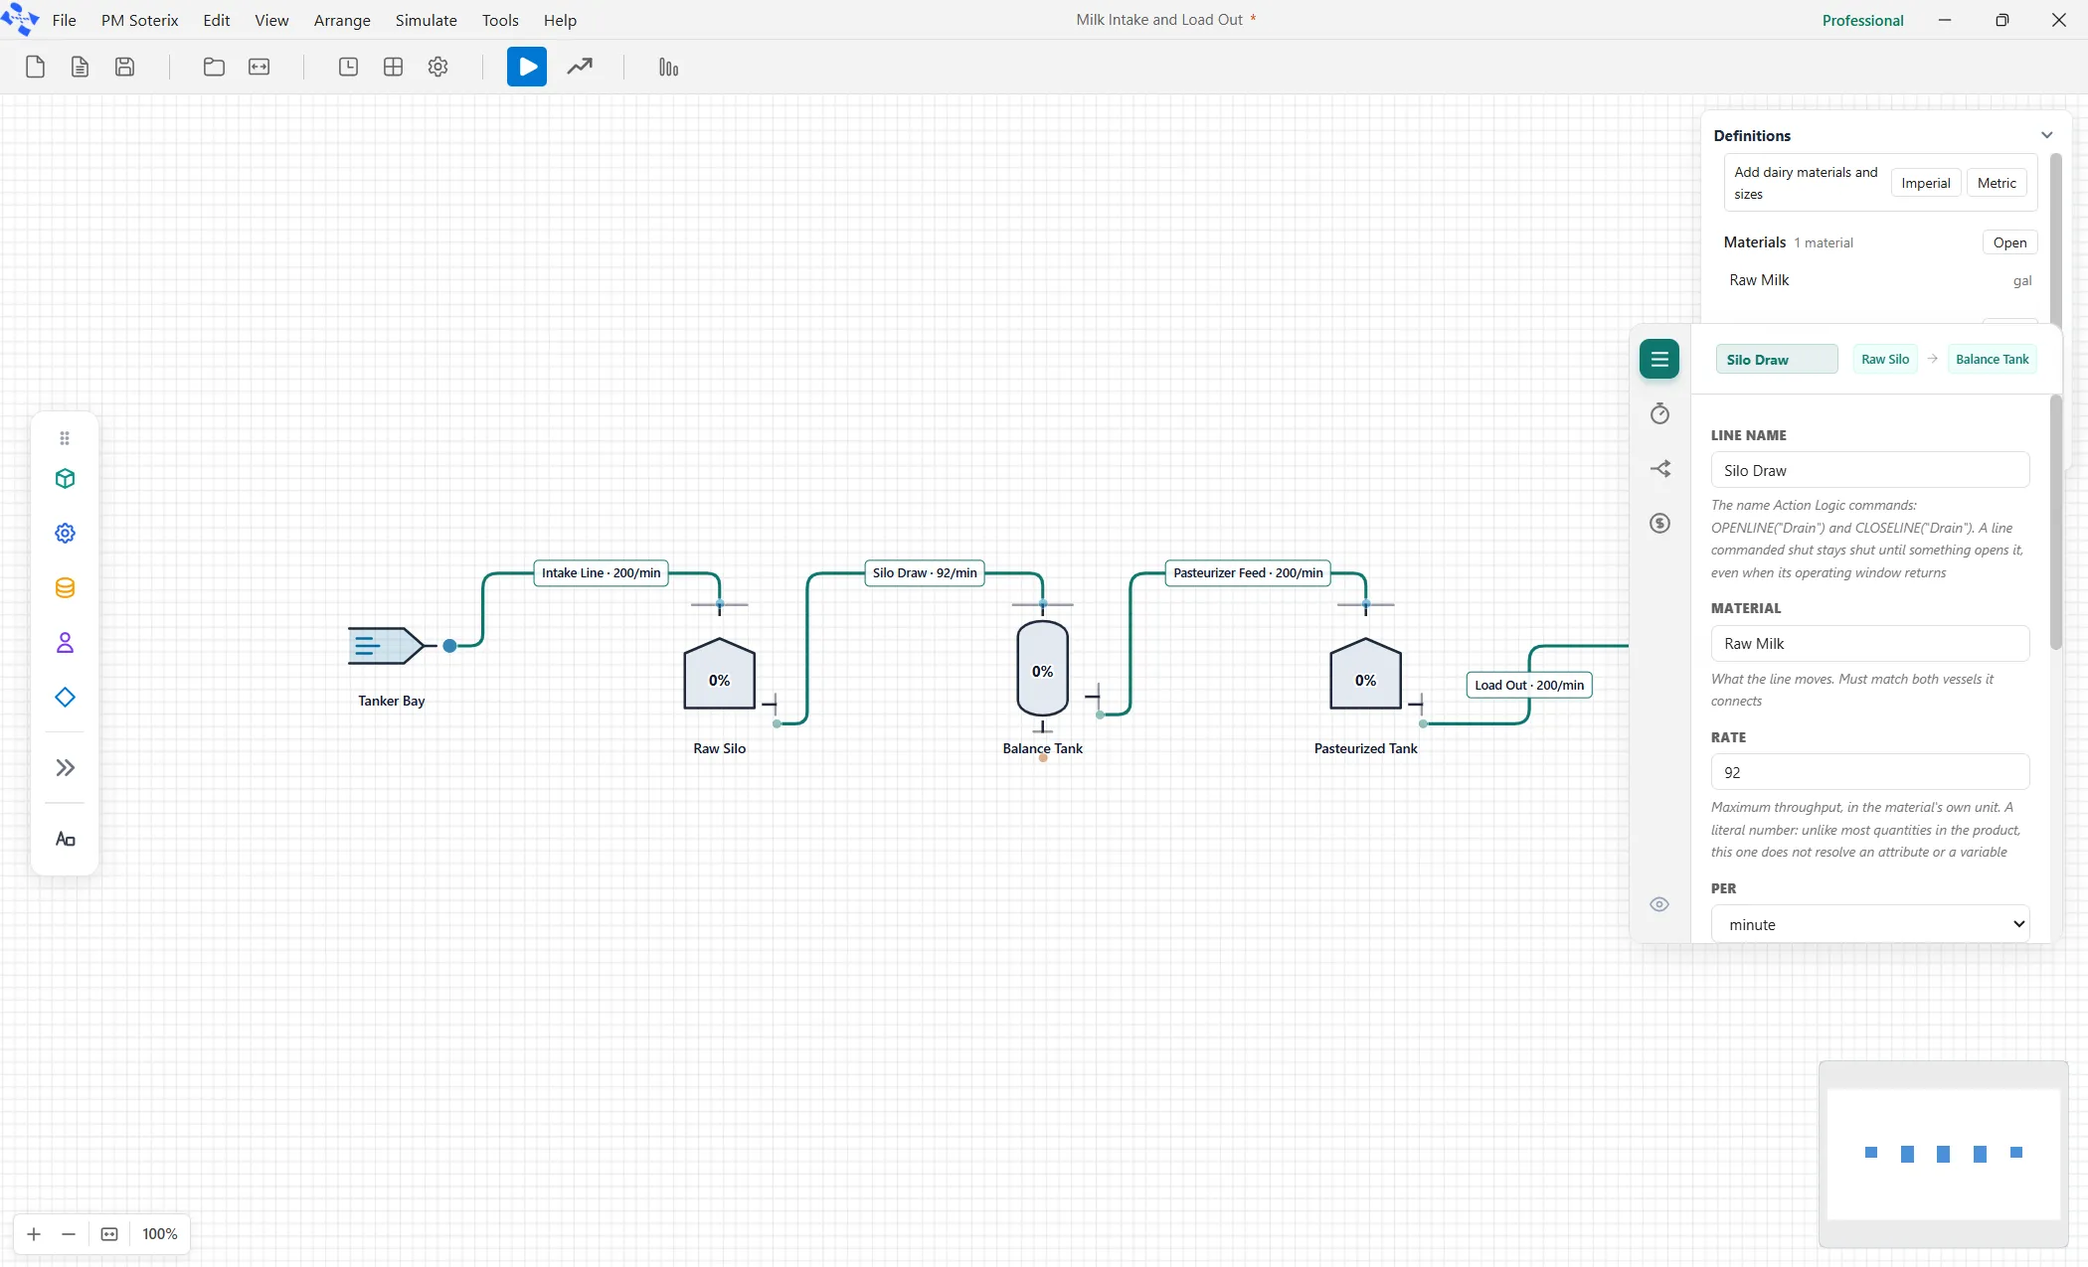This screenshot has width=2088, height=1267.
Task: Click the Open button beside Materials
Action: point(2009,242)
